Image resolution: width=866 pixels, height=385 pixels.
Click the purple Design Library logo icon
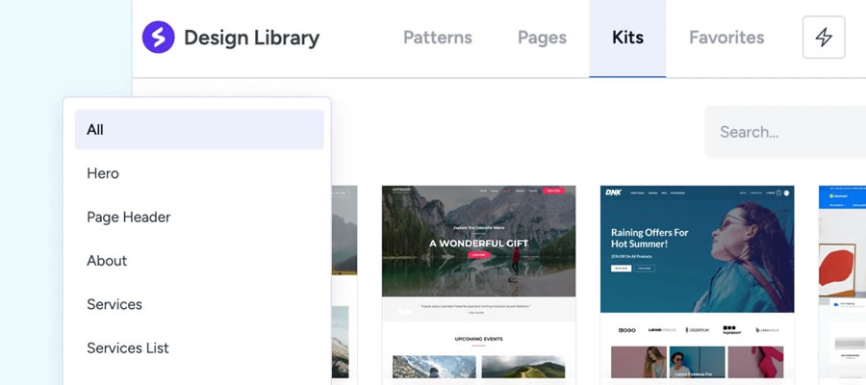[x=158, y=38]
